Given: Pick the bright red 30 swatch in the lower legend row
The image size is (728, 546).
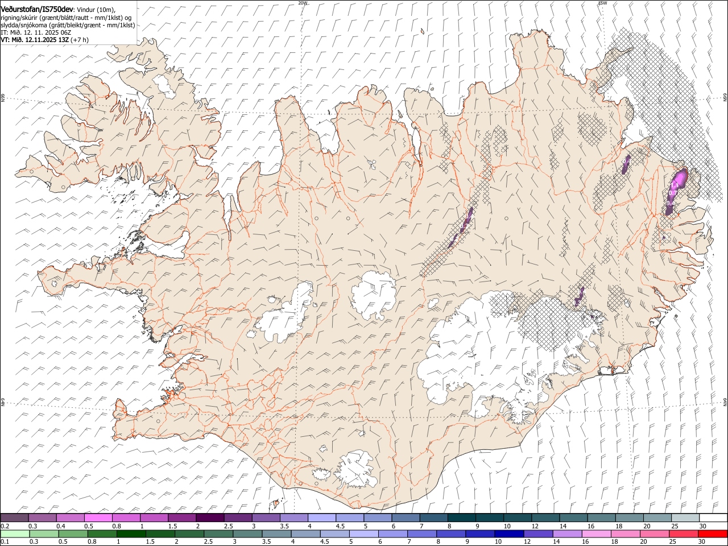Looking at the screenshot, I should tap(713, 534).
